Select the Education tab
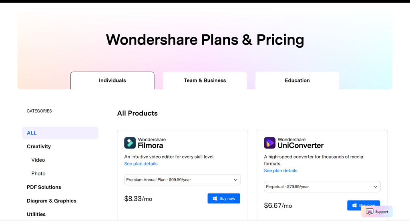 tap(297, 80)
